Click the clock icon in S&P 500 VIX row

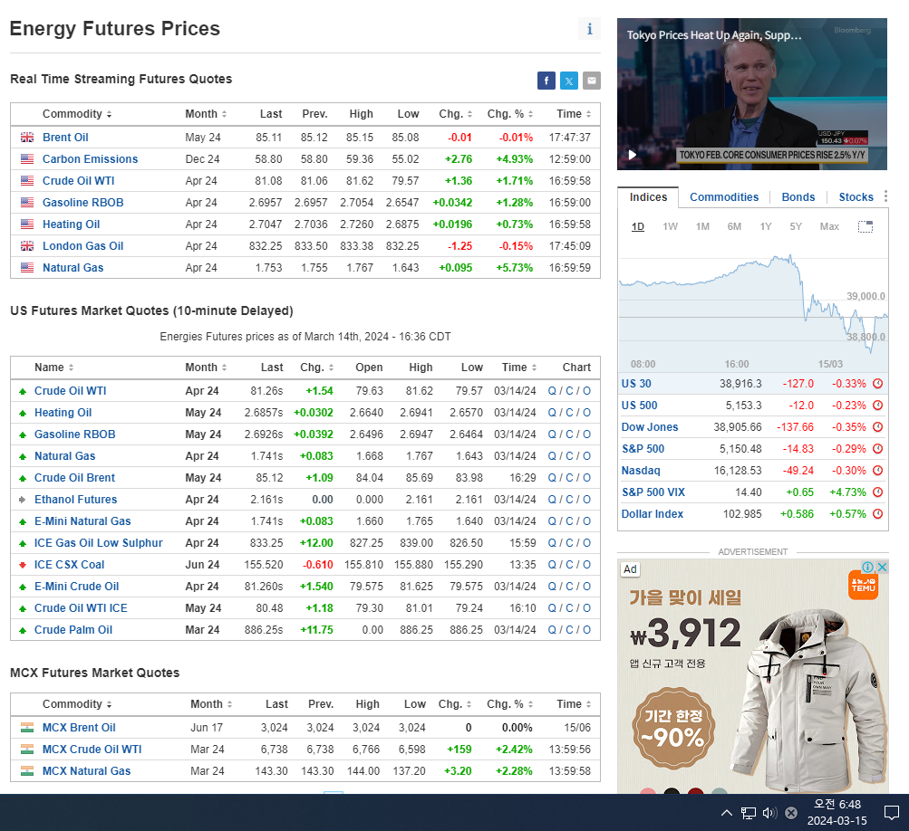click(877, 492)
